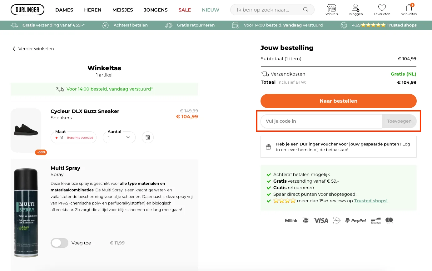Open the Winkeltas shopping bag icon
This screenshot has width=432, height=271.
pyautogui.click(x=409, y=8)
